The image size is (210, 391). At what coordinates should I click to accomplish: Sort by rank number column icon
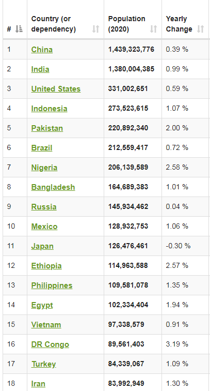click(19, 29)
